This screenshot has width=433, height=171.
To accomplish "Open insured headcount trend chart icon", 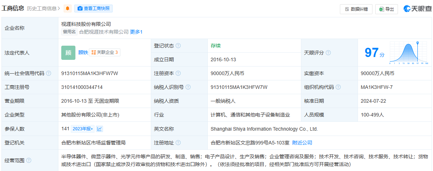I will (100, 129).
